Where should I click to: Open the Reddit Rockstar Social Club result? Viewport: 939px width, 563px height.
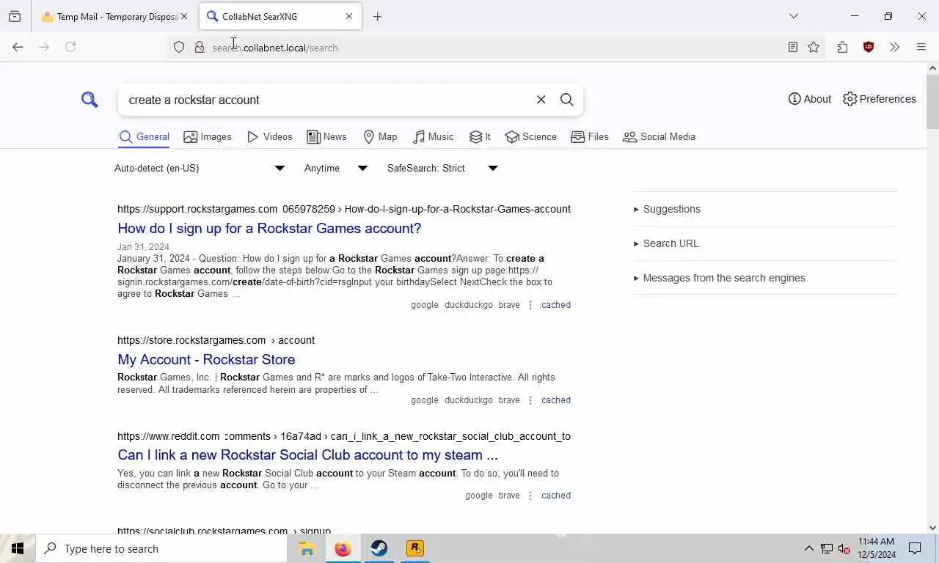[x=307, y=455]
